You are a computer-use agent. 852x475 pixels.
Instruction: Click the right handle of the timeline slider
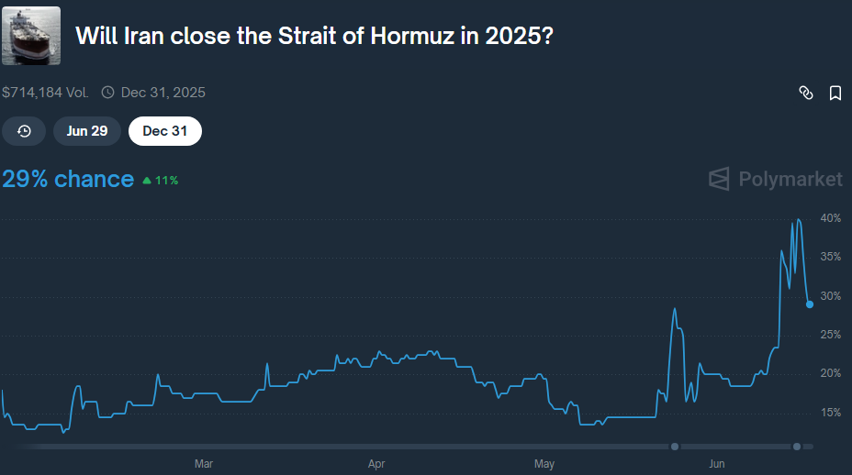(x=797, y=447)
